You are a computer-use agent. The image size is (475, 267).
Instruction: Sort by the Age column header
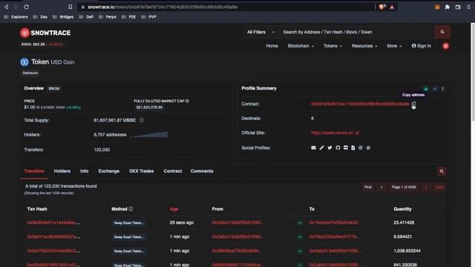(174, 209)
